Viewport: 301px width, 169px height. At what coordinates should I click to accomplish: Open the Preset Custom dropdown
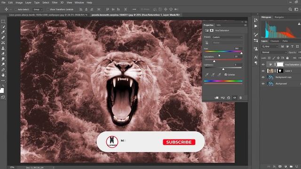click(x=227, y=37)
